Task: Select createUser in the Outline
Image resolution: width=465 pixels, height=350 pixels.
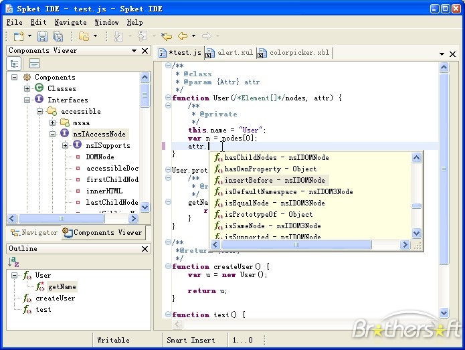Action: (55, 298)
